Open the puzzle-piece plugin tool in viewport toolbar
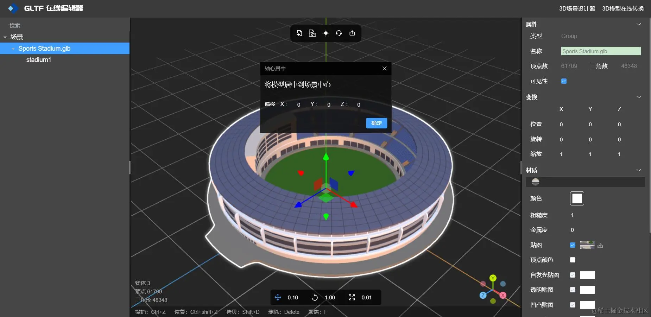Viewport: 651px width, 317px height. tap(312, 33)
